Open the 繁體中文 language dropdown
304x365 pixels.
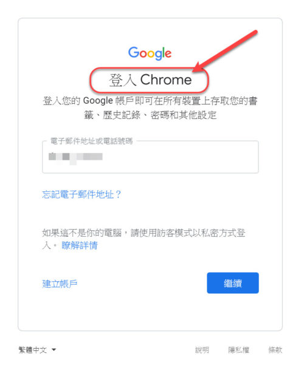[x=37, y=350]
